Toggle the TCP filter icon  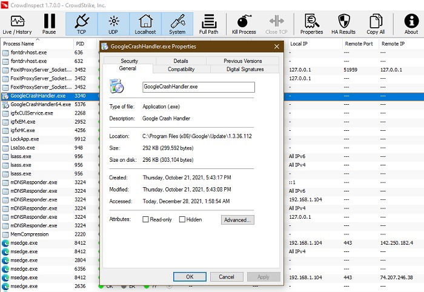(82, 21)
